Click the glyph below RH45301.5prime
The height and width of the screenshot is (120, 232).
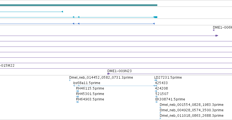[77, 97]
